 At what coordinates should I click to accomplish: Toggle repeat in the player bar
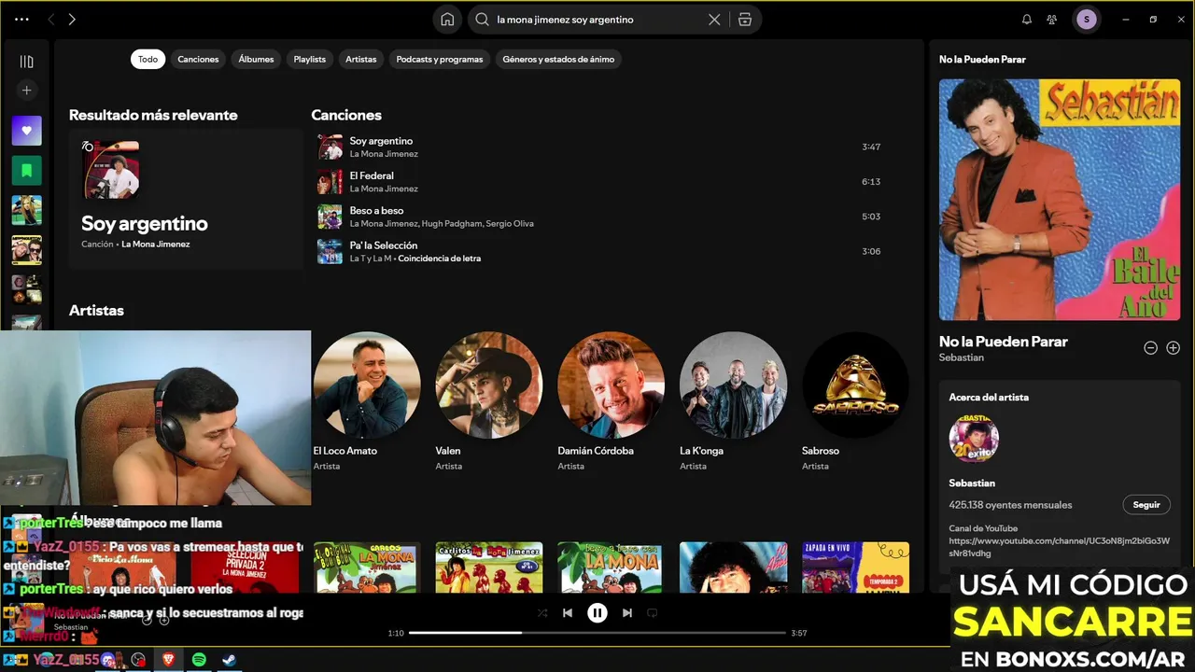point(653,613)
